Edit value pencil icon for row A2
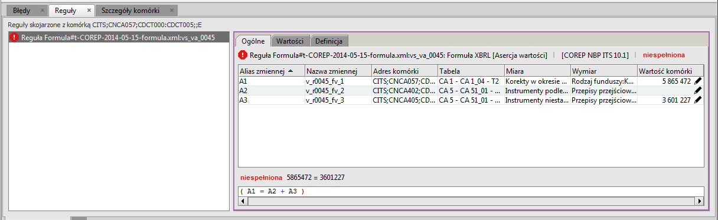The height and width of the screenshot is (220, 718). (698, 91)
